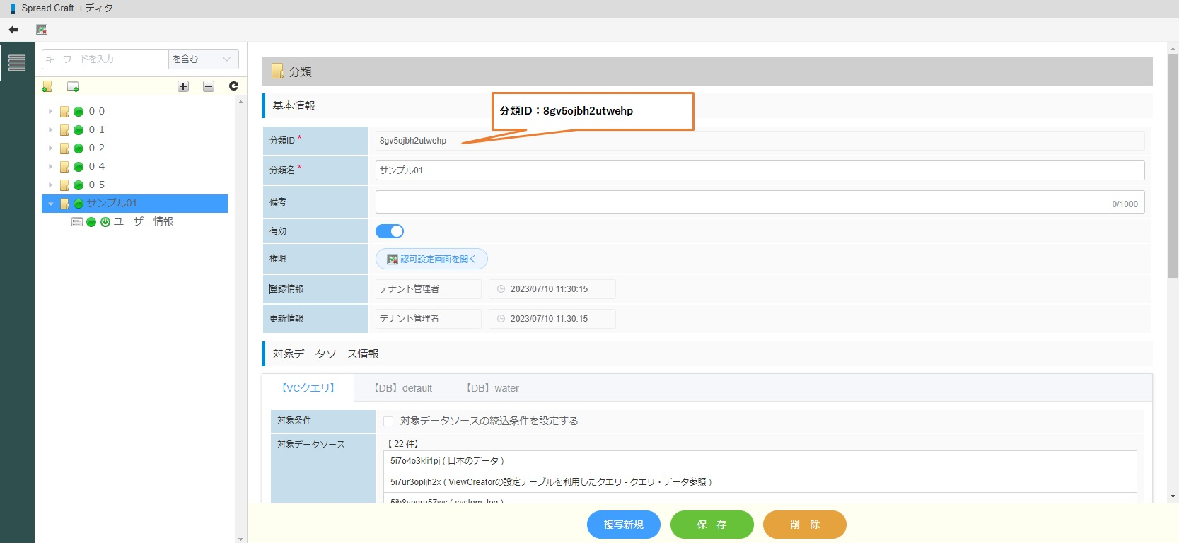Select ユーザー情報 in the tree

143,222
